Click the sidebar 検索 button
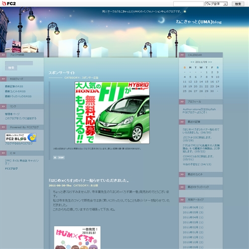Viewport: 249px width, 249px height. pos(11,68)
